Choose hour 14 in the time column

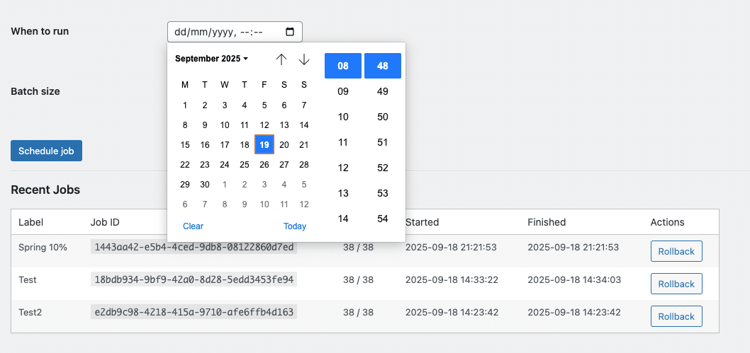(343, 219)
